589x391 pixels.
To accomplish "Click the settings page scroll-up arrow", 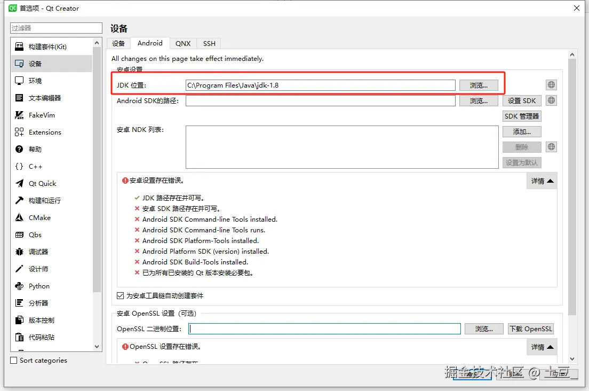I will coord(572,54).
